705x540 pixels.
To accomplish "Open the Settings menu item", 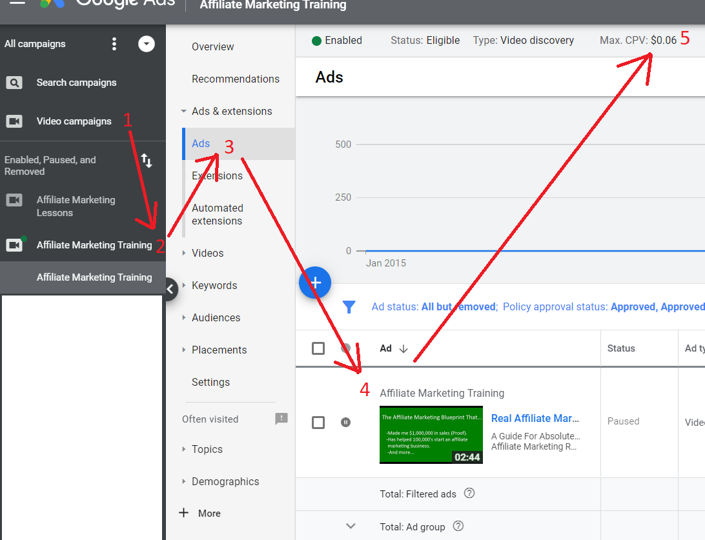I will point(211,383).
